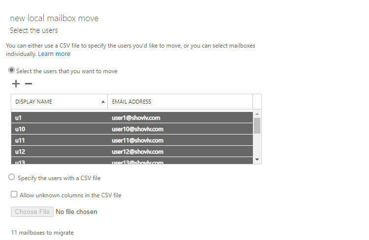Click the Choose File button
369x240 pixels.
[x=32, y=212]
